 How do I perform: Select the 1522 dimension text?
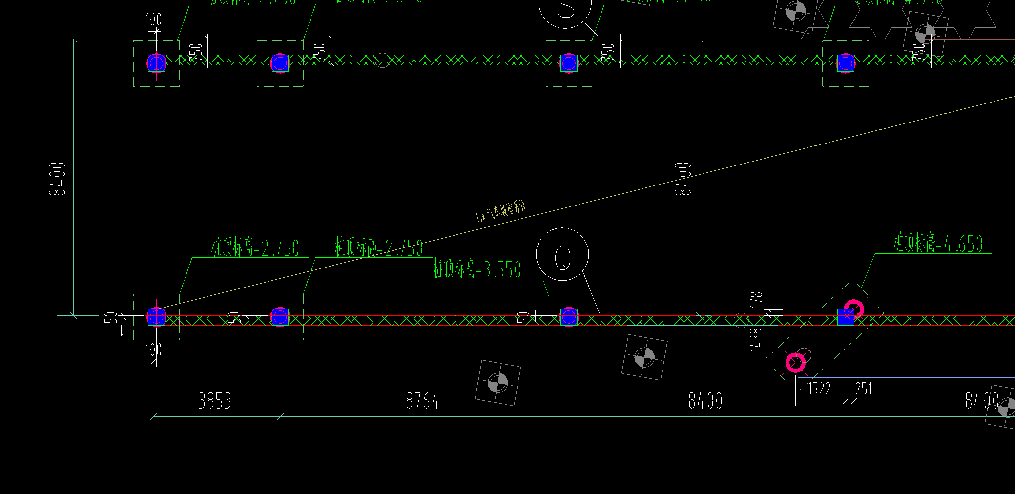pyautogui.click(x=819, y=389)
